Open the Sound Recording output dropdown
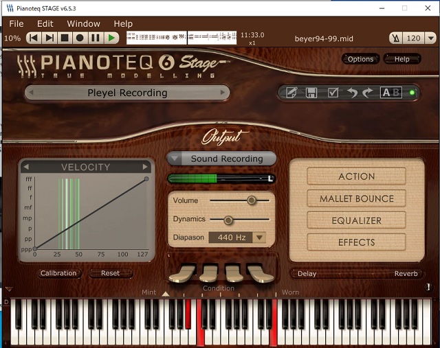 tap(221, 159)
